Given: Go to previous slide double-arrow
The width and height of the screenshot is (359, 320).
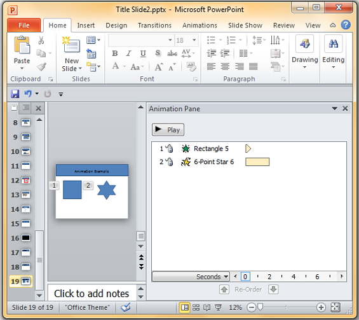Looking at the screenshot, I should [141, 258].
